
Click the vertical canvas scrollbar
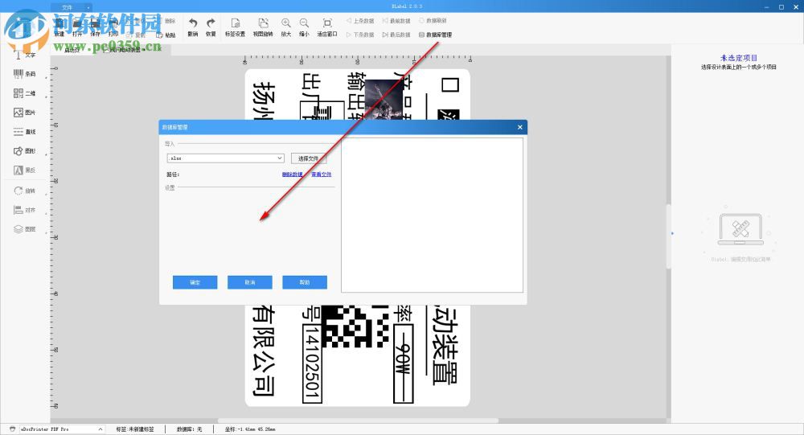(668, 236)
